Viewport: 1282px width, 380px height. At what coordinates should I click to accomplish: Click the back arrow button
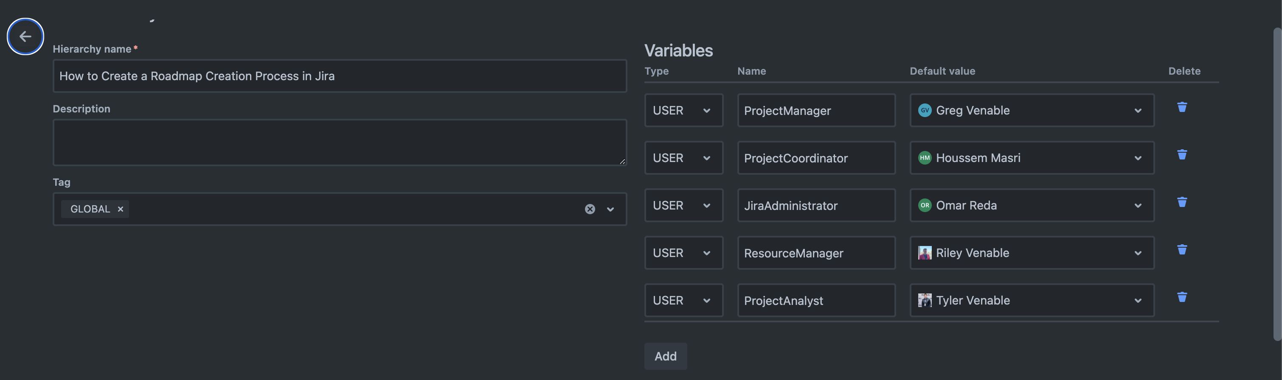point(25,36)
